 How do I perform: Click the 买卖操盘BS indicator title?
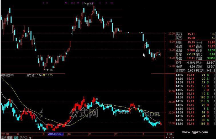7,75
